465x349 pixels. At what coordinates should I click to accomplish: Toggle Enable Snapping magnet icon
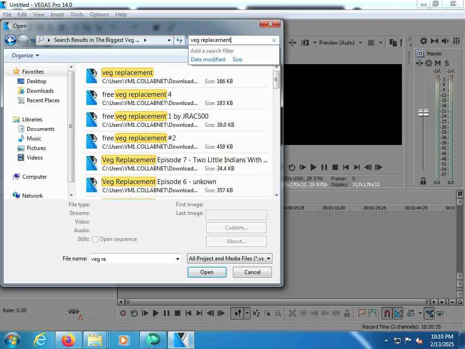(x=387, y=313)
